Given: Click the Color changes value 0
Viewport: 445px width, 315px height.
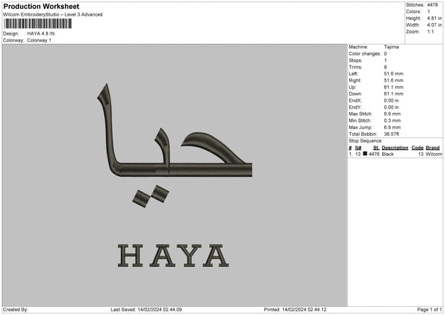Looking at the screenshot, I should coord(386,53).
